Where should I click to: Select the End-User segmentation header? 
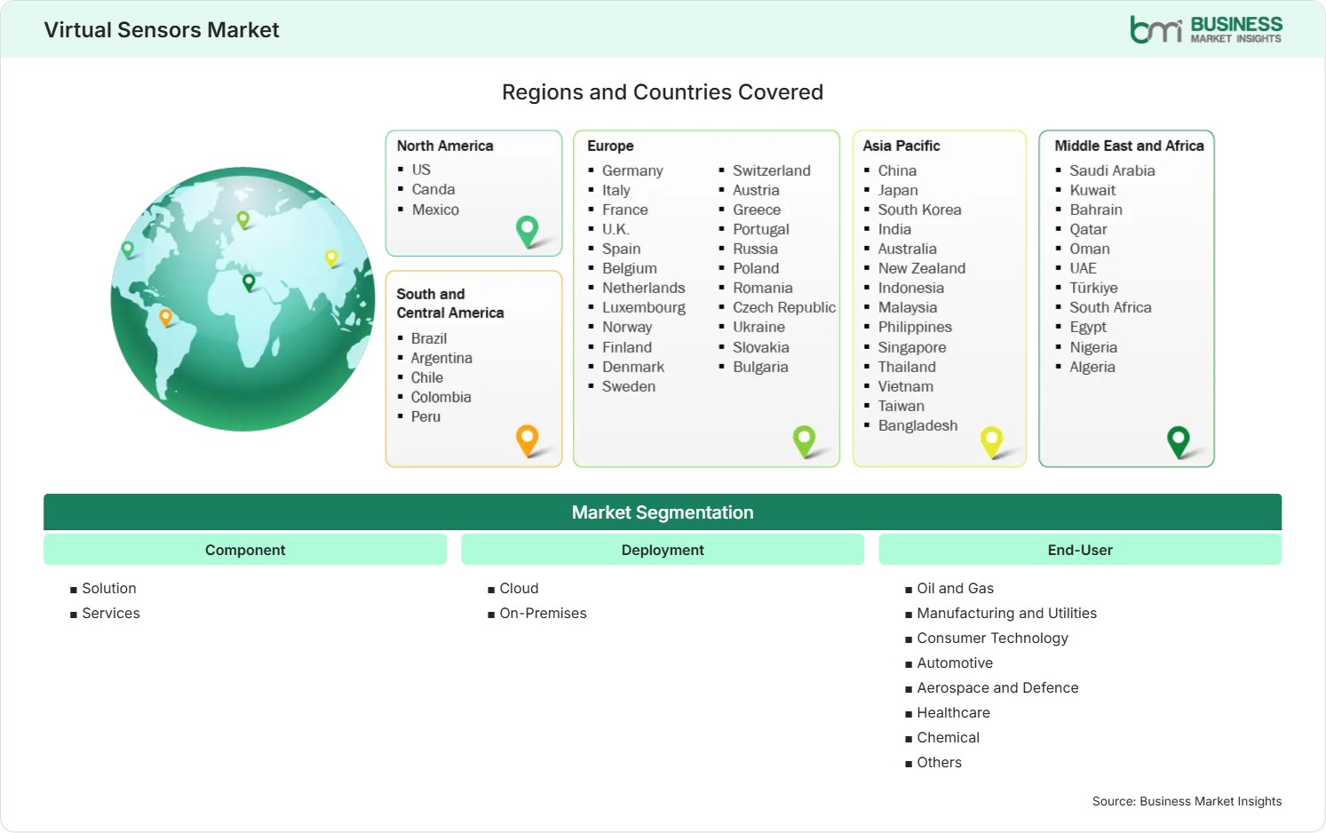click(x=1080, y=550)
